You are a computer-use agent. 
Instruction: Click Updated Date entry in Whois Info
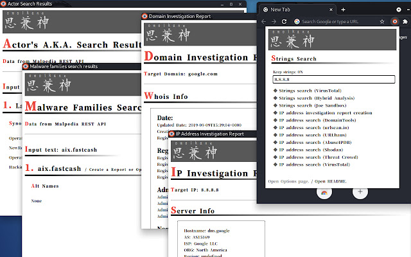[199, 125]
